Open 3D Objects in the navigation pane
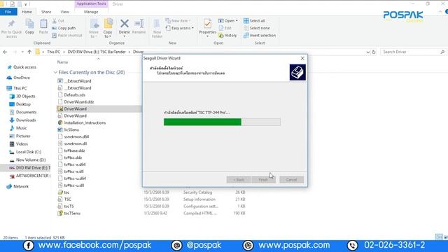This screenshot has width=448, height=252. 25,97
